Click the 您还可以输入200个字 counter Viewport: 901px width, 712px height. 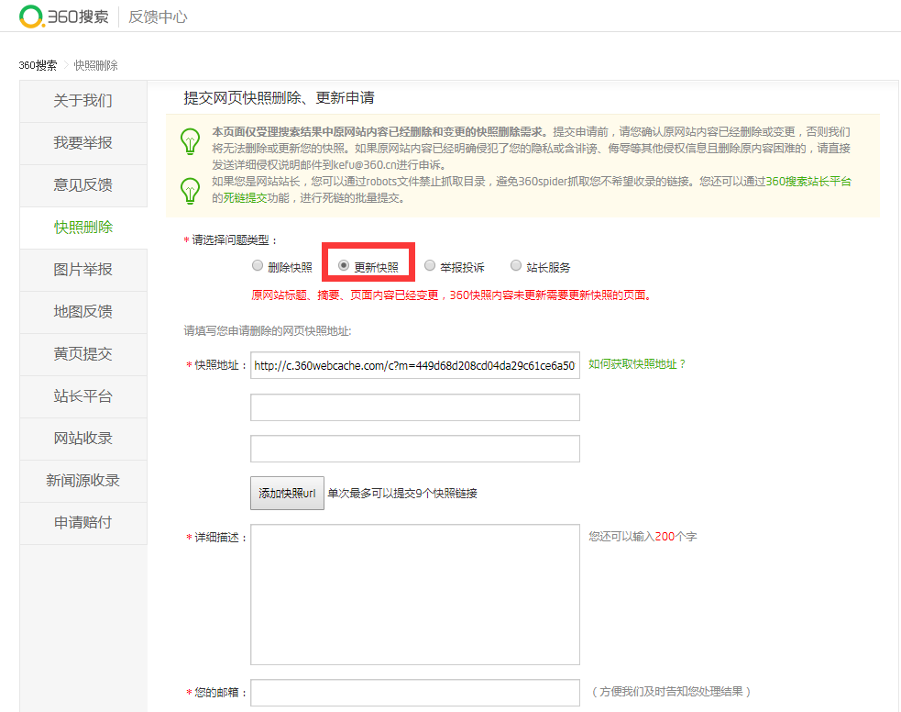643,537
